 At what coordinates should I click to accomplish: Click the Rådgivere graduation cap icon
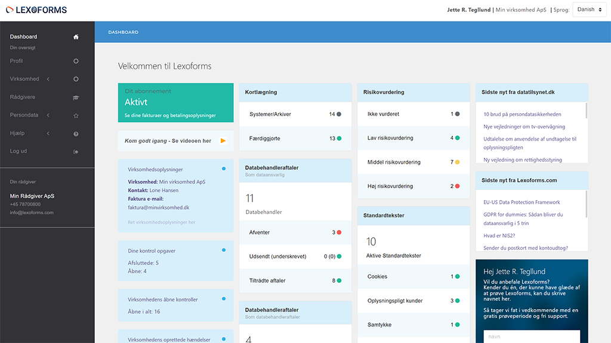76,96
